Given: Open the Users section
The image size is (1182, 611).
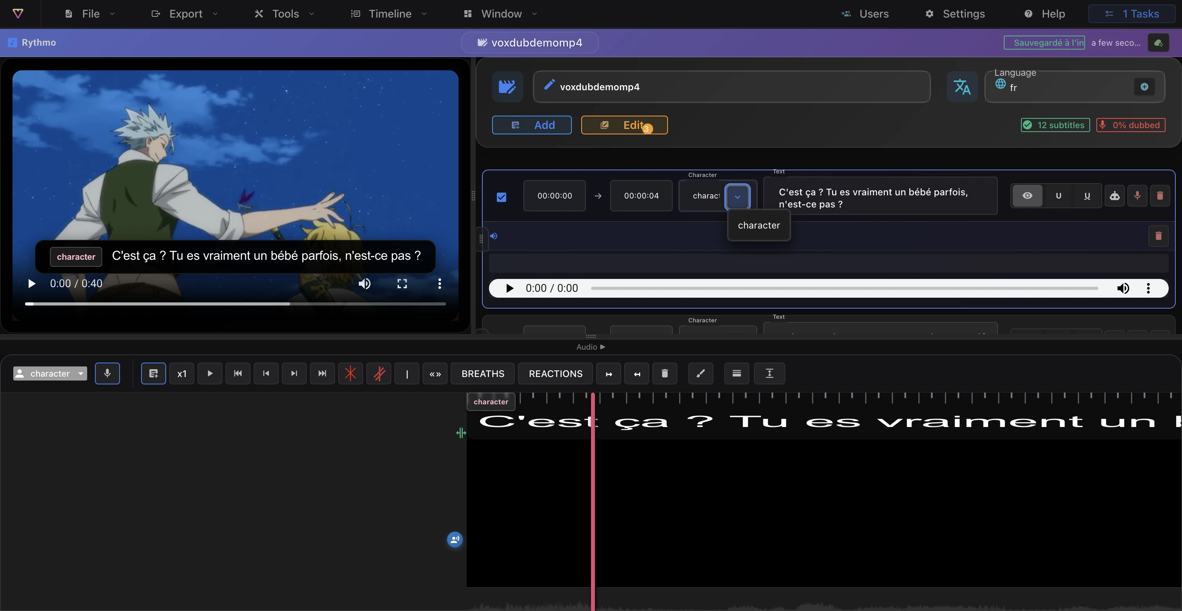Looking at the screenshot, I should point(865,14).
